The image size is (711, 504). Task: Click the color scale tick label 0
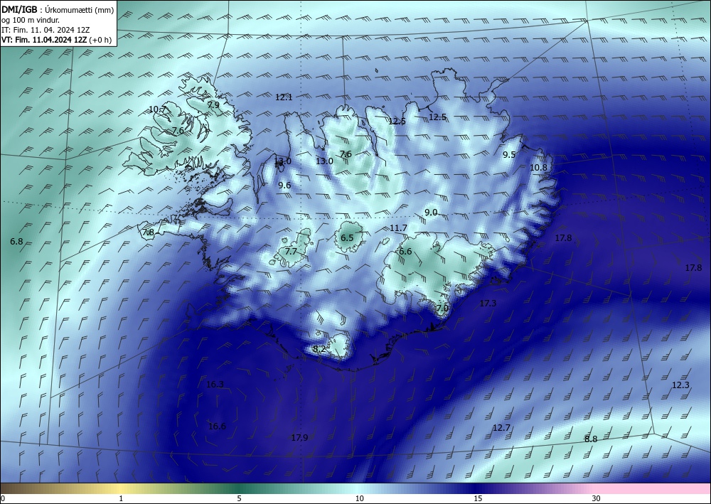pyautogui.click(x=3, y=499)
